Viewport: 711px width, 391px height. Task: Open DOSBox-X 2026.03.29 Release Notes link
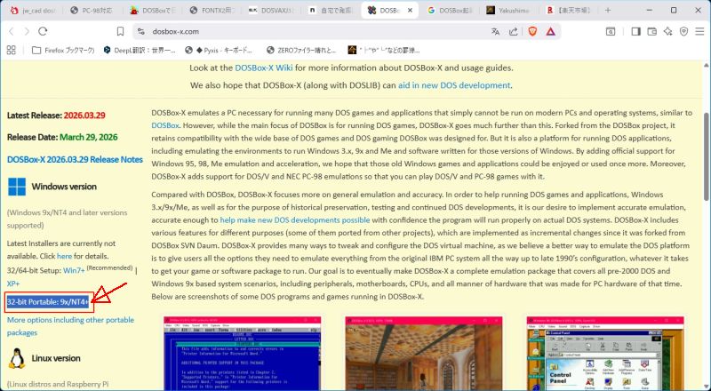(75, 160)
